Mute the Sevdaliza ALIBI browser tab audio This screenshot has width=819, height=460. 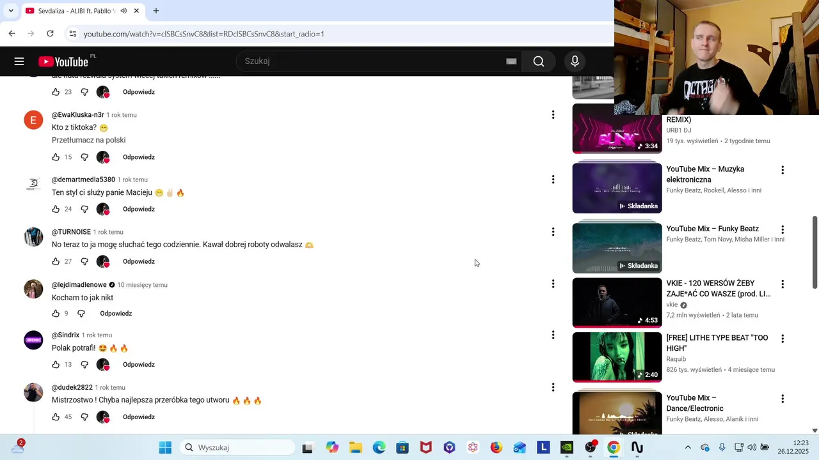point(123,11)
